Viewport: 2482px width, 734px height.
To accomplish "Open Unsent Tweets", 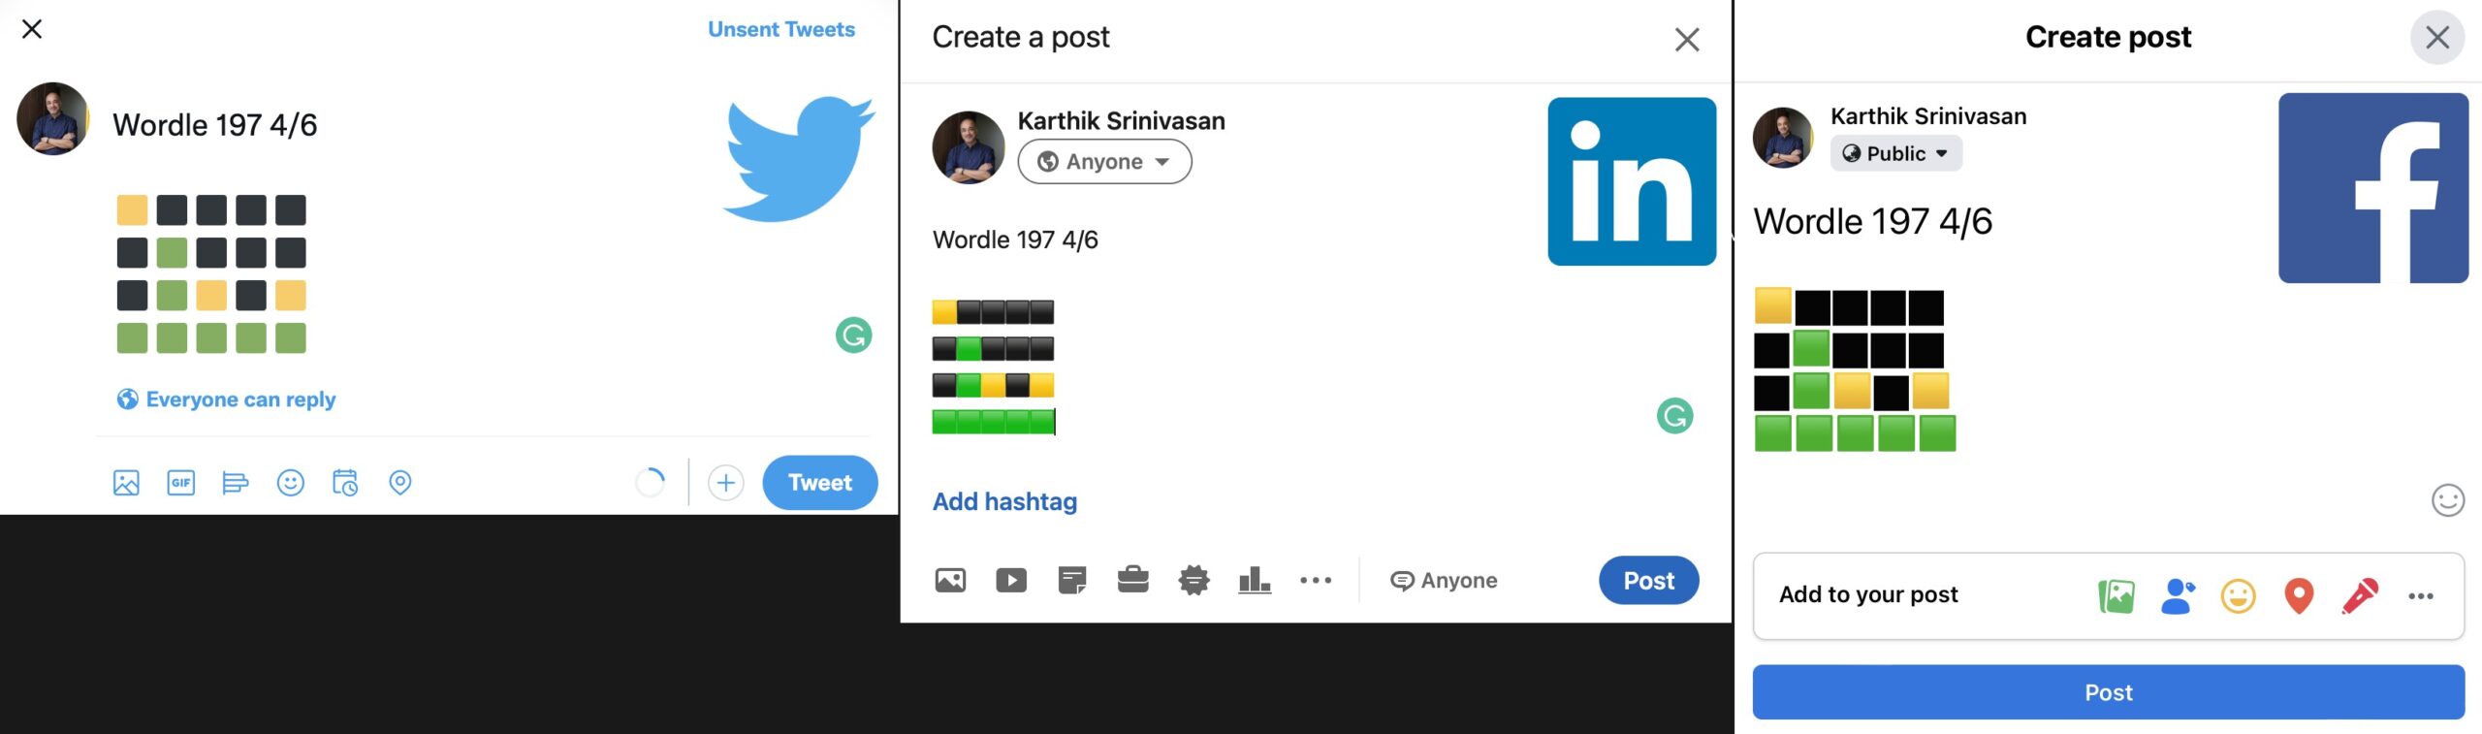I will coord(780,30).
